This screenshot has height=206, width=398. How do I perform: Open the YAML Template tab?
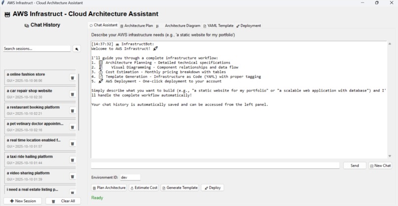pyautogui.click(x=218, y=26)
